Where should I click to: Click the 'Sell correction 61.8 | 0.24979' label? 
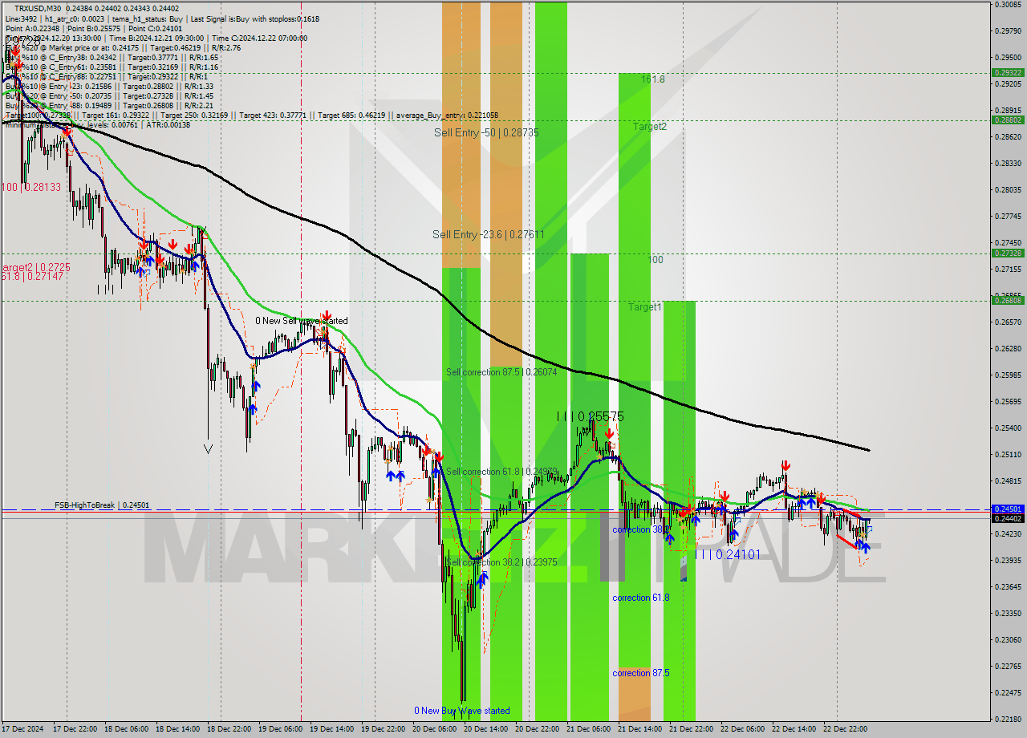501,471
